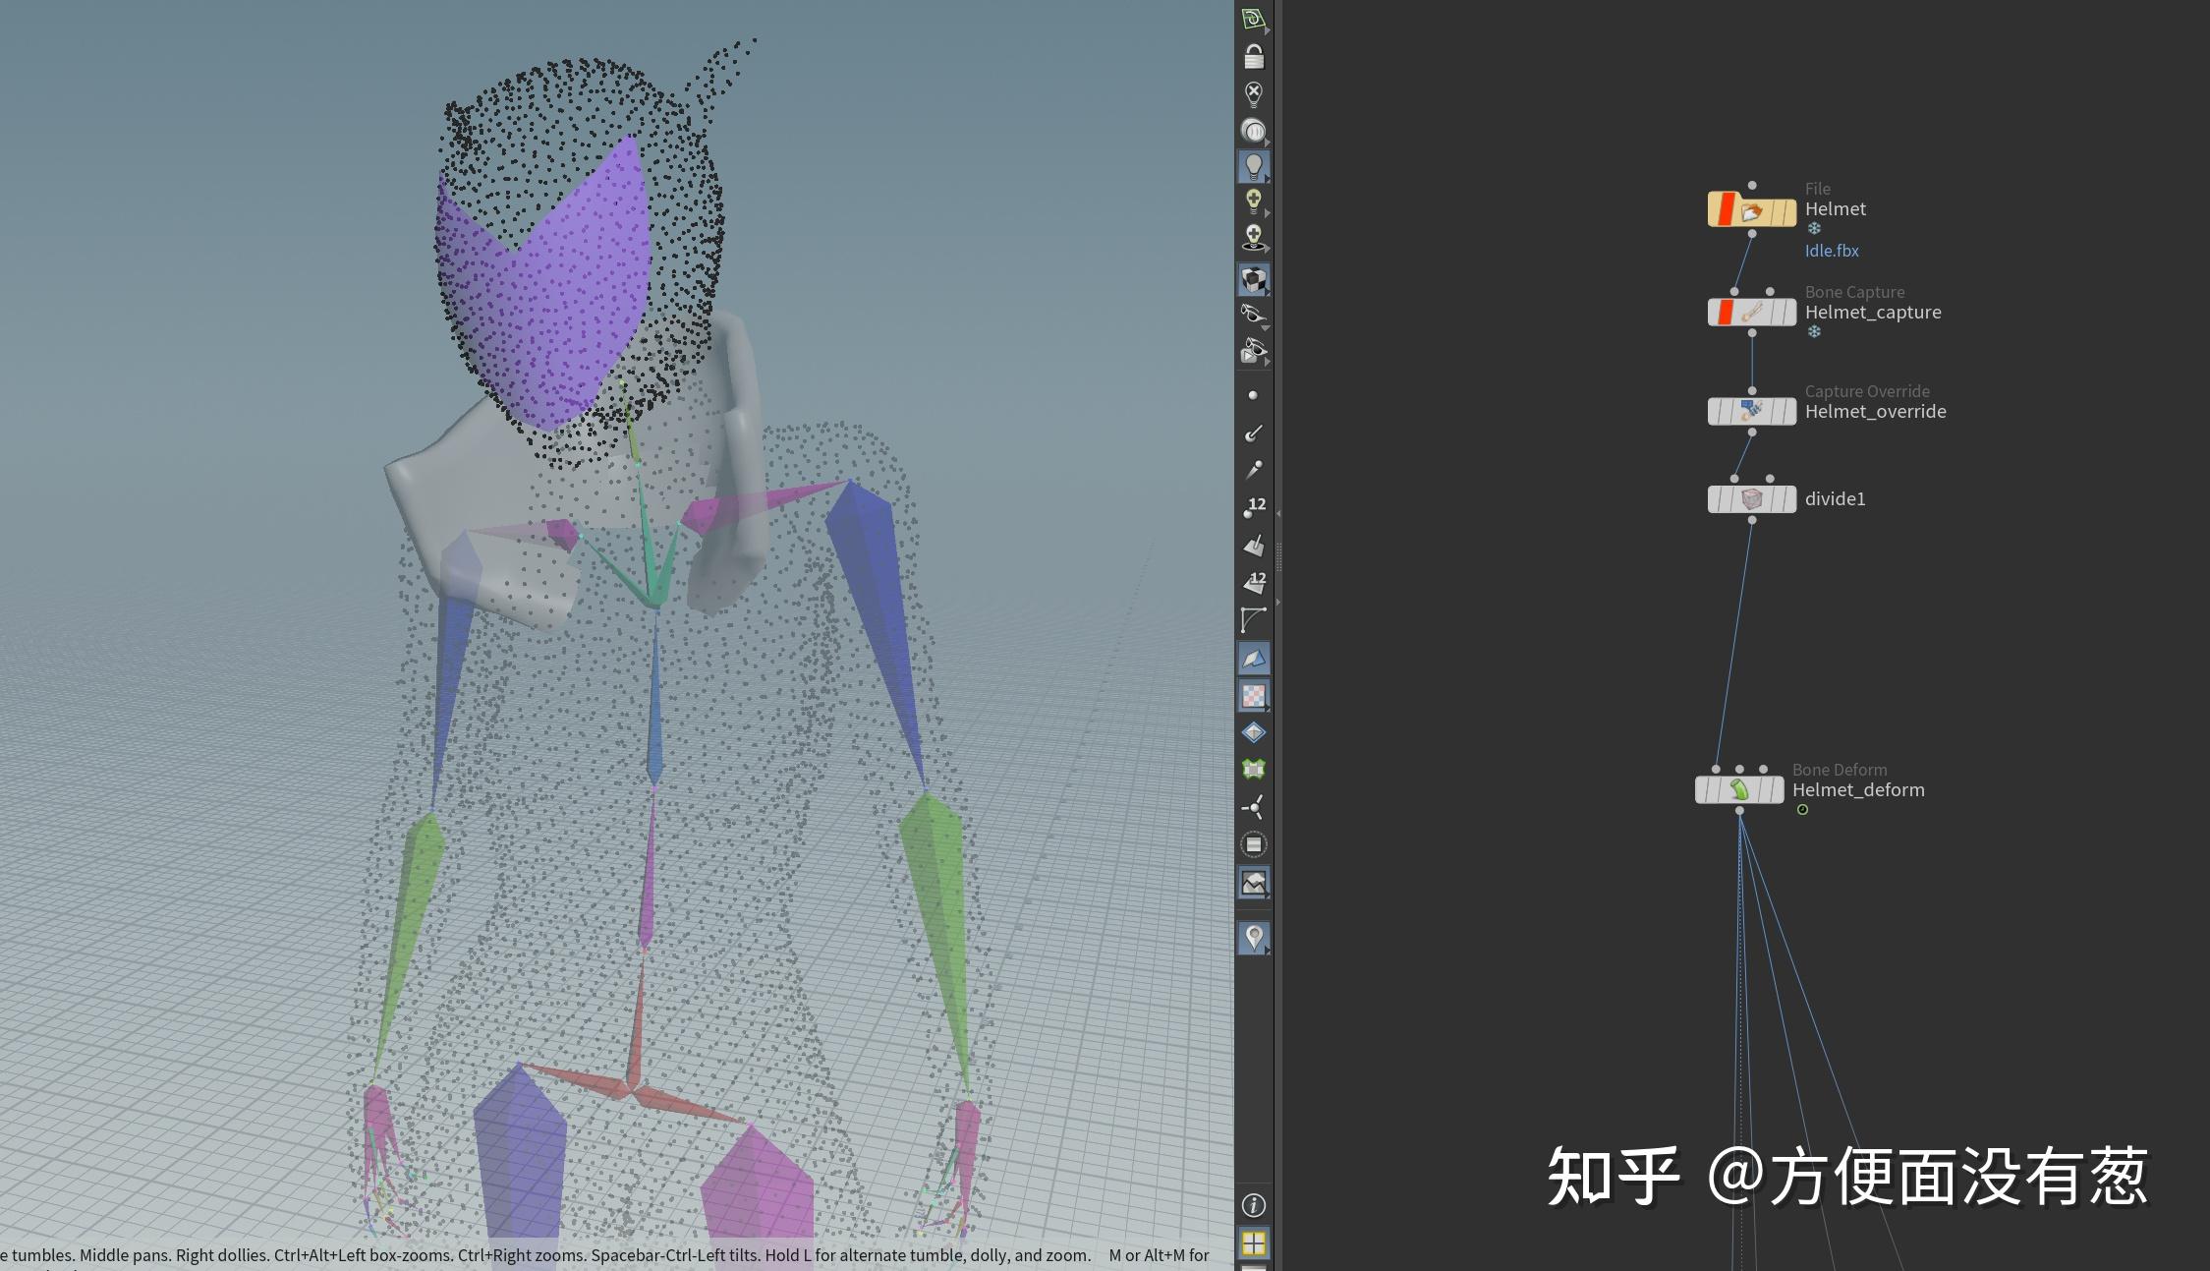Select the headlight-only lighting icon
The image size is (2210, 1271).
click(1253, 130)
